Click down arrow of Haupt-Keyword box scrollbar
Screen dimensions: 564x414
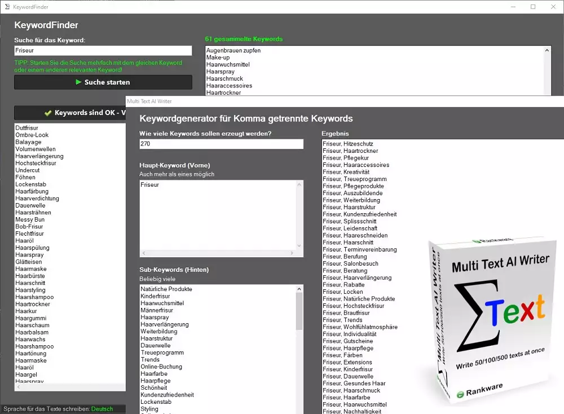coord(299,246)
